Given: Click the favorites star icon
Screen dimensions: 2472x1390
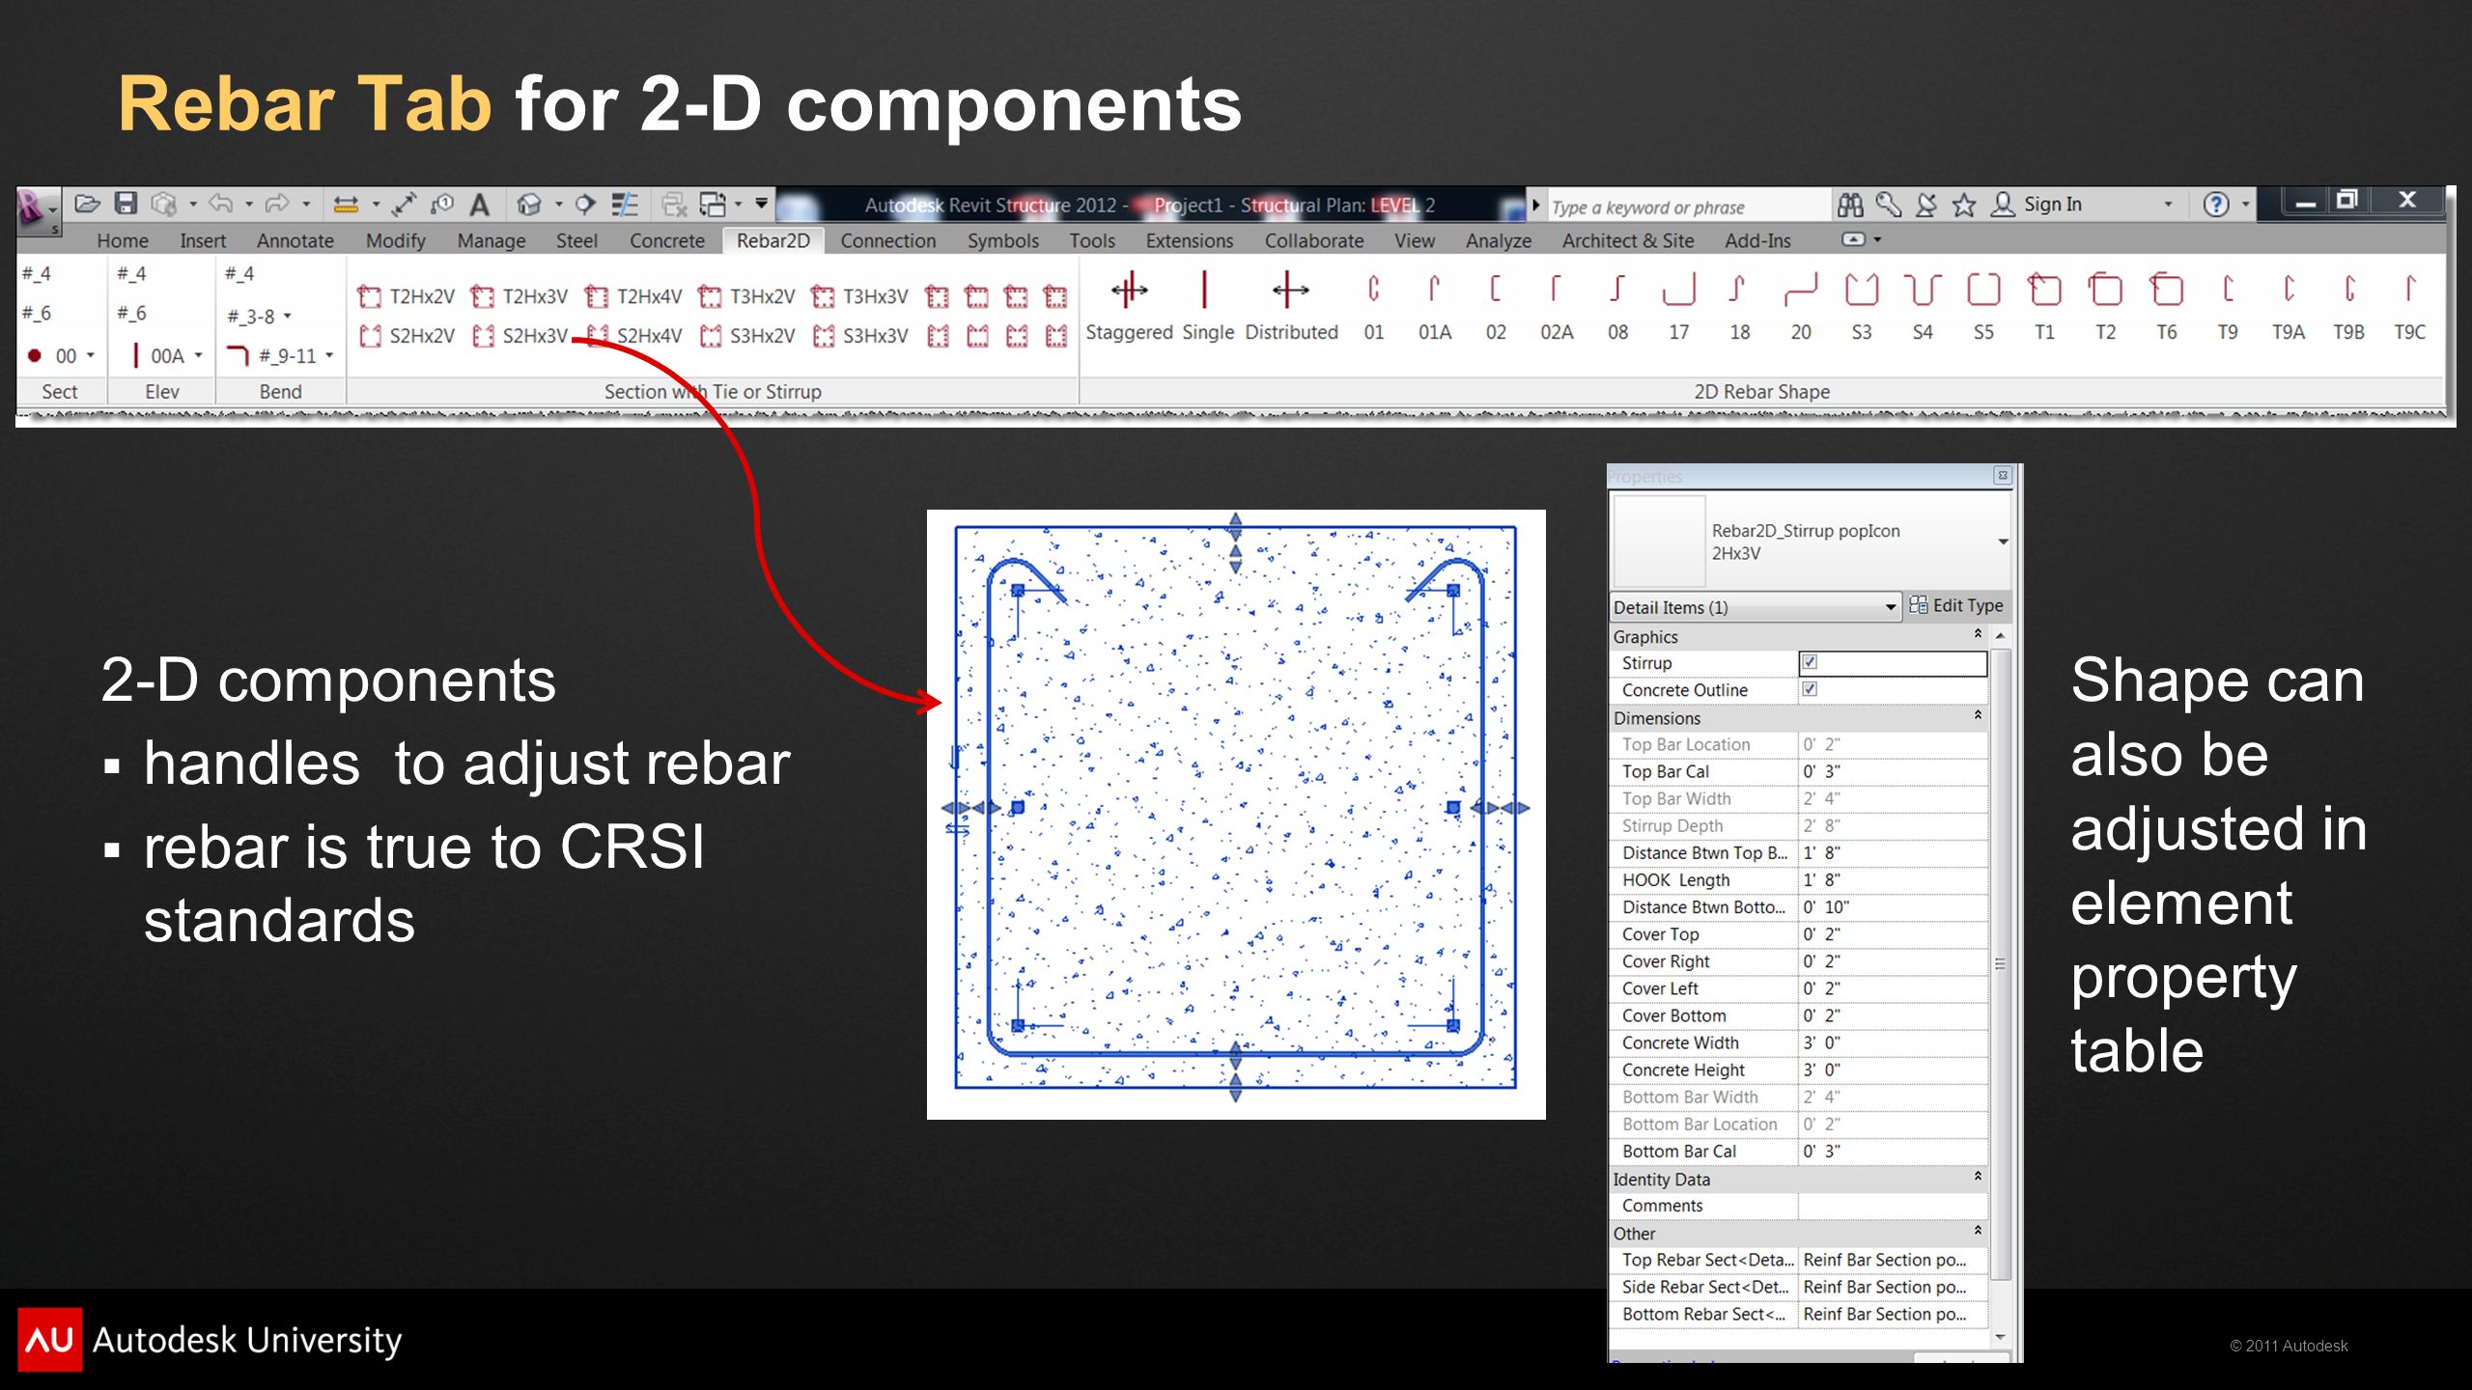Looking at the screenshot, I should click(x=1963, y=205).
